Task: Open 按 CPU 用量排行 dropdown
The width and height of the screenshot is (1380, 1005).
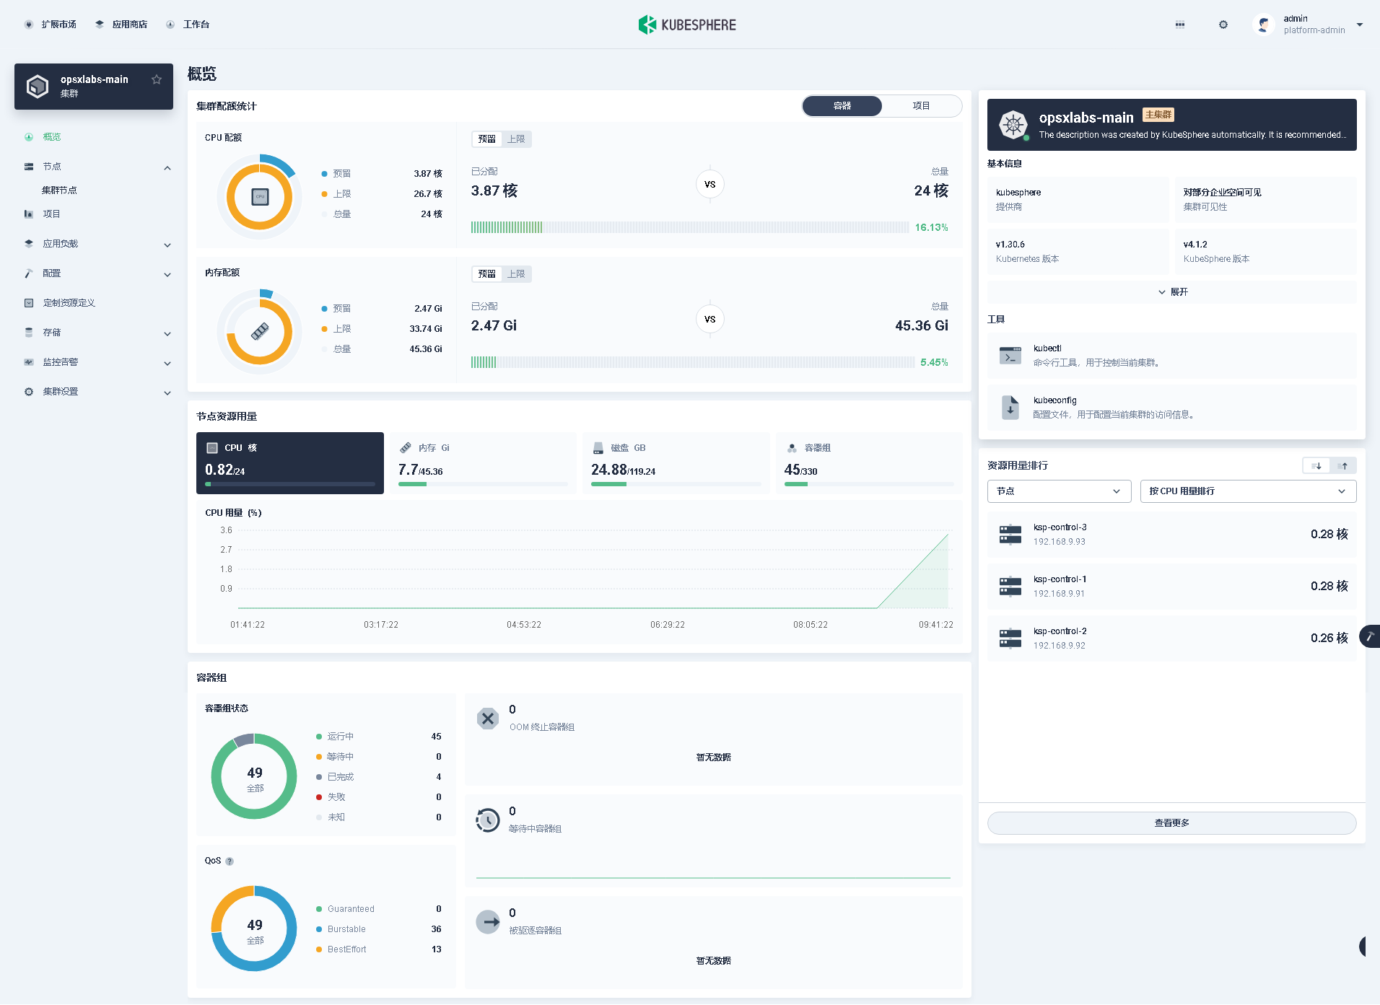Action: point(1248,491)
